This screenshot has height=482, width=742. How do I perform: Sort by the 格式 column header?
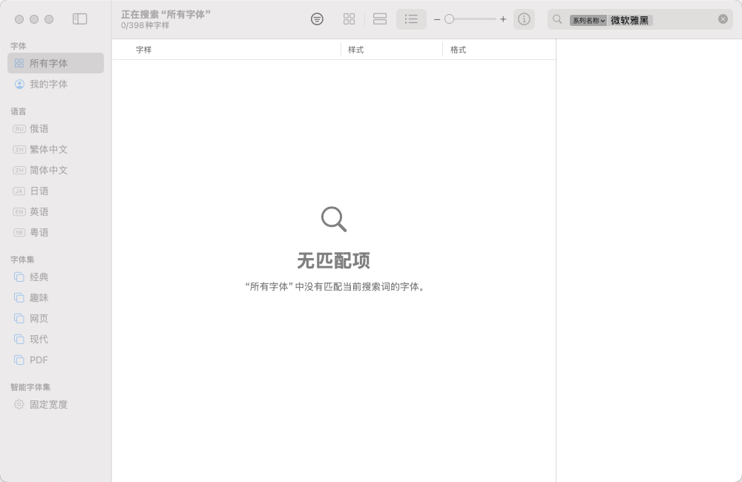[459, 50]
